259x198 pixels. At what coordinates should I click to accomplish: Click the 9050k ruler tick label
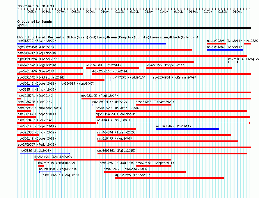[32, 12]
